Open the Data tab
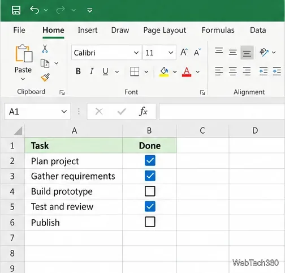285x273 pixels. coord(258,30)
